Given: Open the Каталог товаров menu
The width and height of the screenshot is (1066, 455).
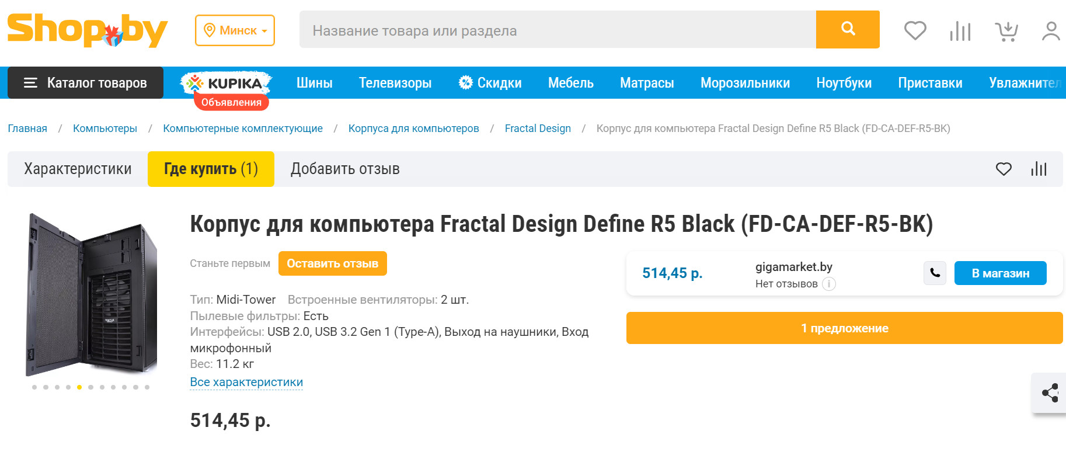Looking at the screenshot, I should click(85, 83).
